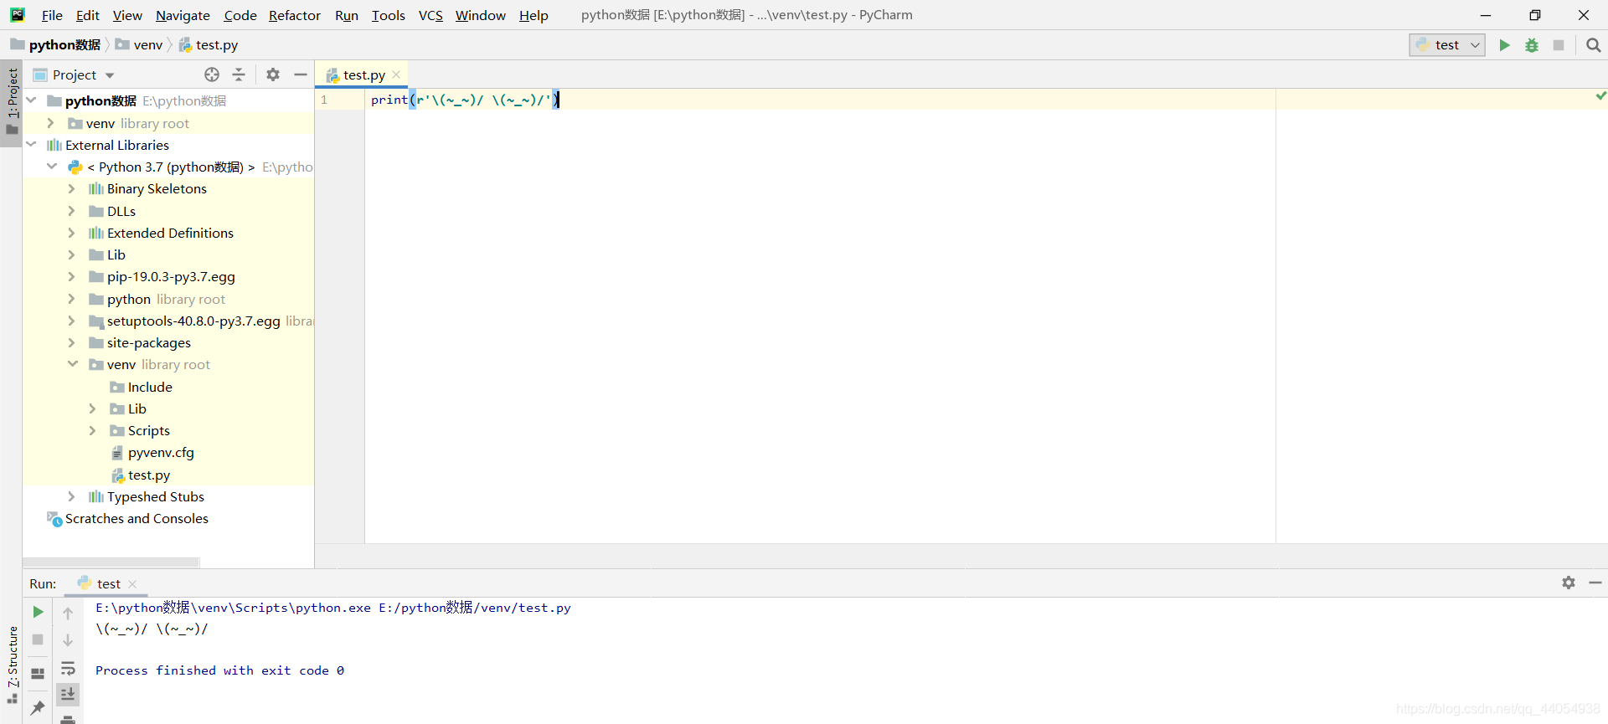Toggle soft-wrap in Run console

pos(68,668)
